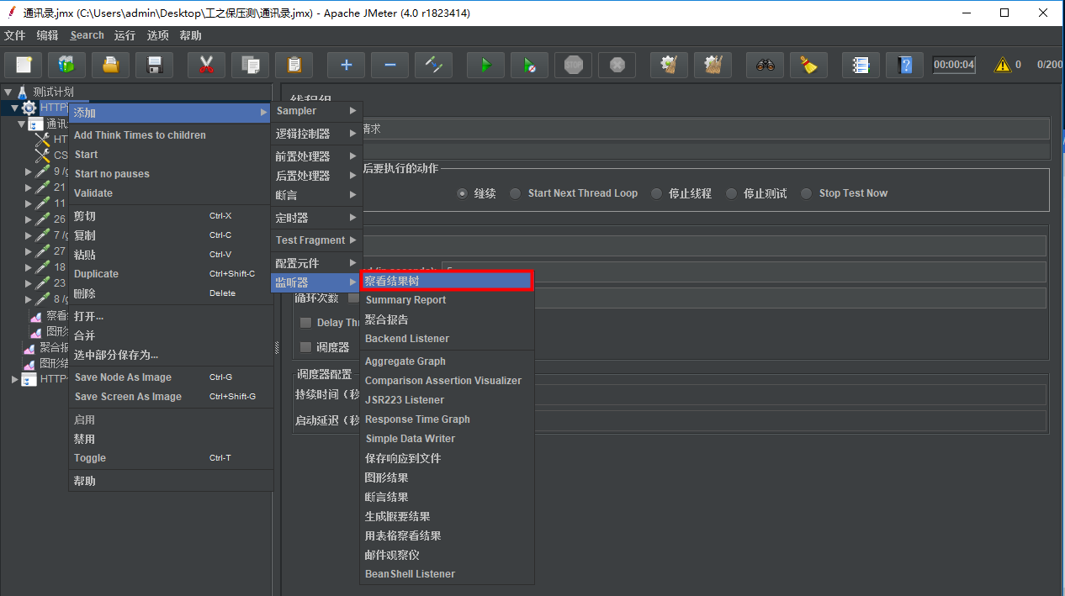The height and width of the screenshot is (596, 1065).
Task: Open the Function Helper dialog icon
Action: click(861, 65)
